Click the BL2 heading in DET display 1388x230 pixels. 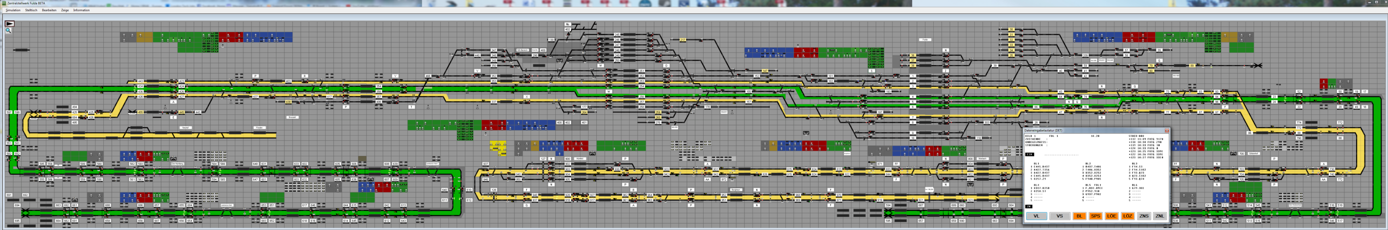pyautogui.click(x=1088, y=164)
